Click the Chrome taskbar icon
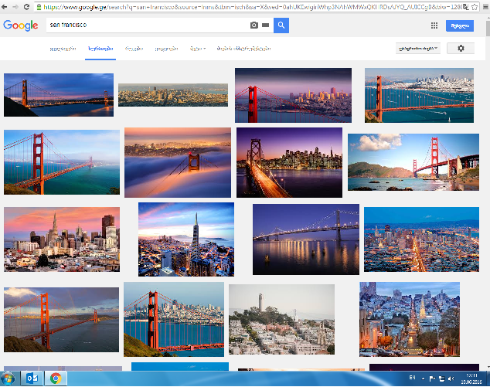The image size is (490, 387). pos(56,379)
